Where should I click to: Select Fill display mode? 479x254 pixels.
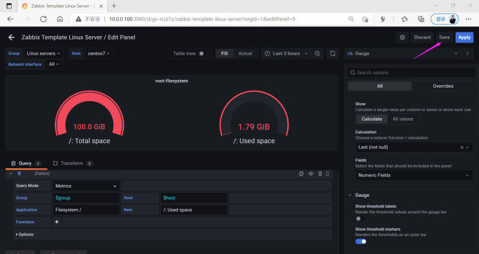coord(224,54)
